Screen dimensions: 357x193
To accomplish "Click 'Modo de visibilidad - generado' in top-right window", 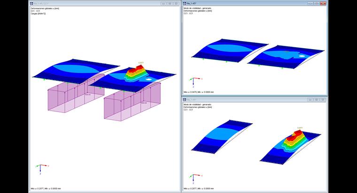I will [197, 8].
